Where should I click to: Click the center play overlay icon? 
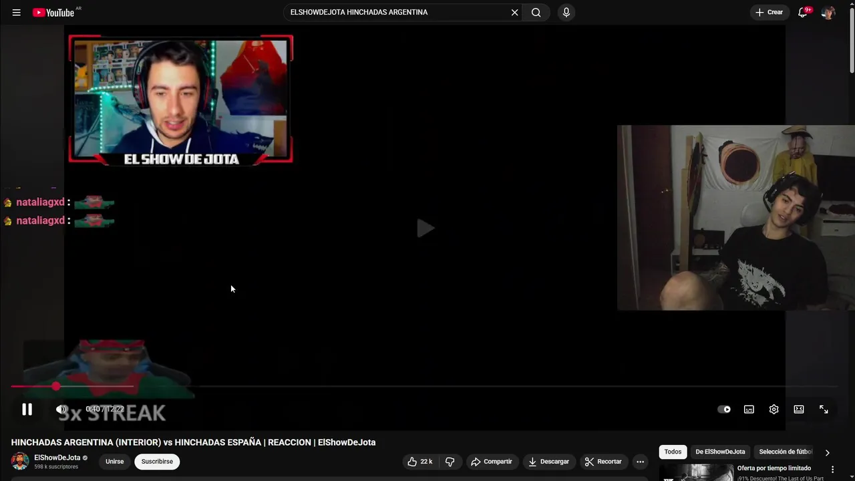[x=425, y=228]
